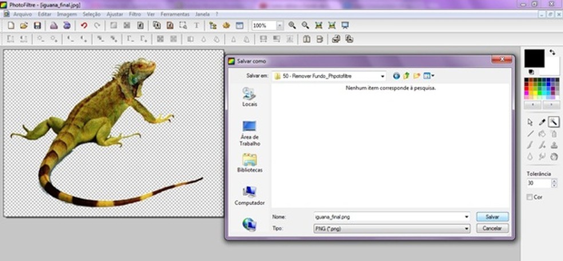Click the Save floppy disk icon
Image resolution: width=563 pixels, height=261 pixels.
coord(37,26)
